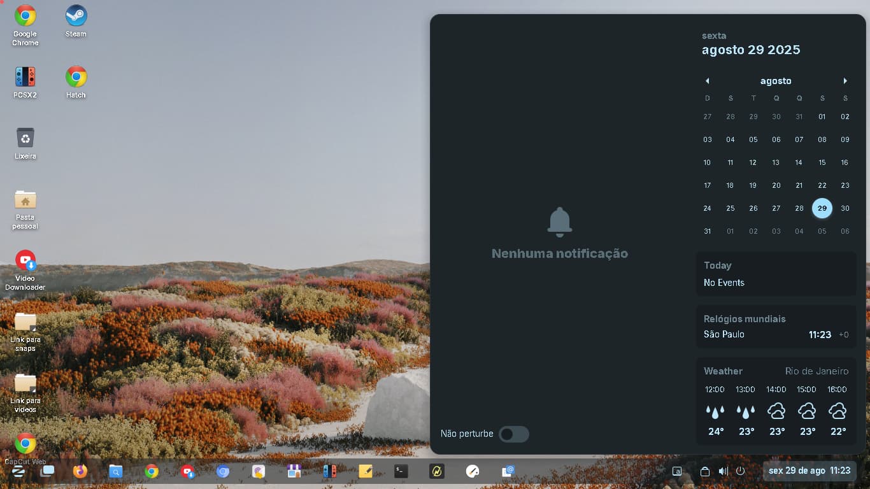The image size is (870, 489).
Task: Open the Lixeira trash icon
Action: tap(25, 143)
